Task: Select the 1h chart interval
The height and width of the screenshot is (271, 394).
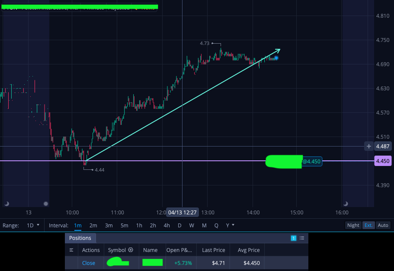Action: tap(139, 226)
